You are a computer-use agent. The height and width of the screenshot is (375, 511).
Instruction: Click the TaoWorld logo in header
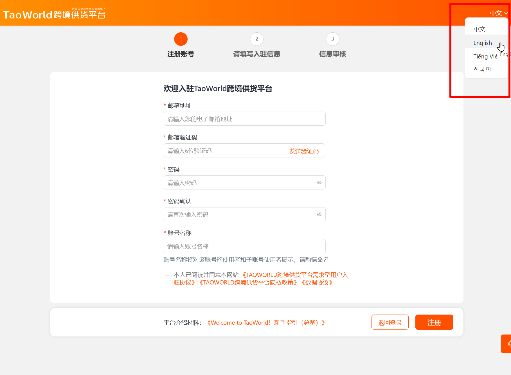click(54, 14)
